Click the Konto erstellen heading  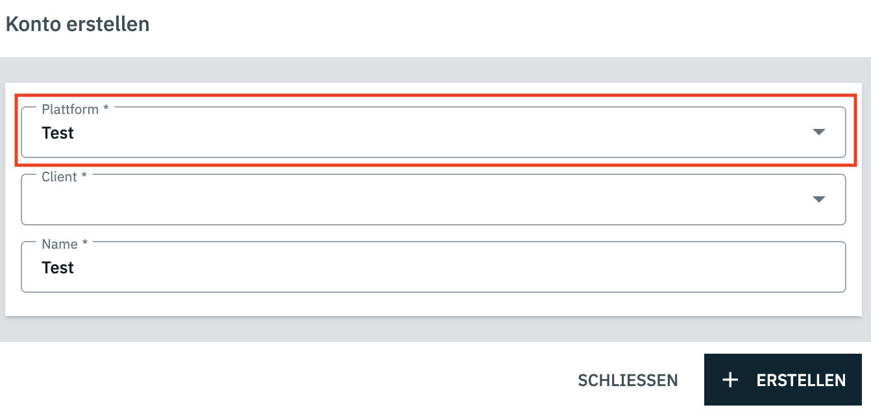(x=77, y=23)
